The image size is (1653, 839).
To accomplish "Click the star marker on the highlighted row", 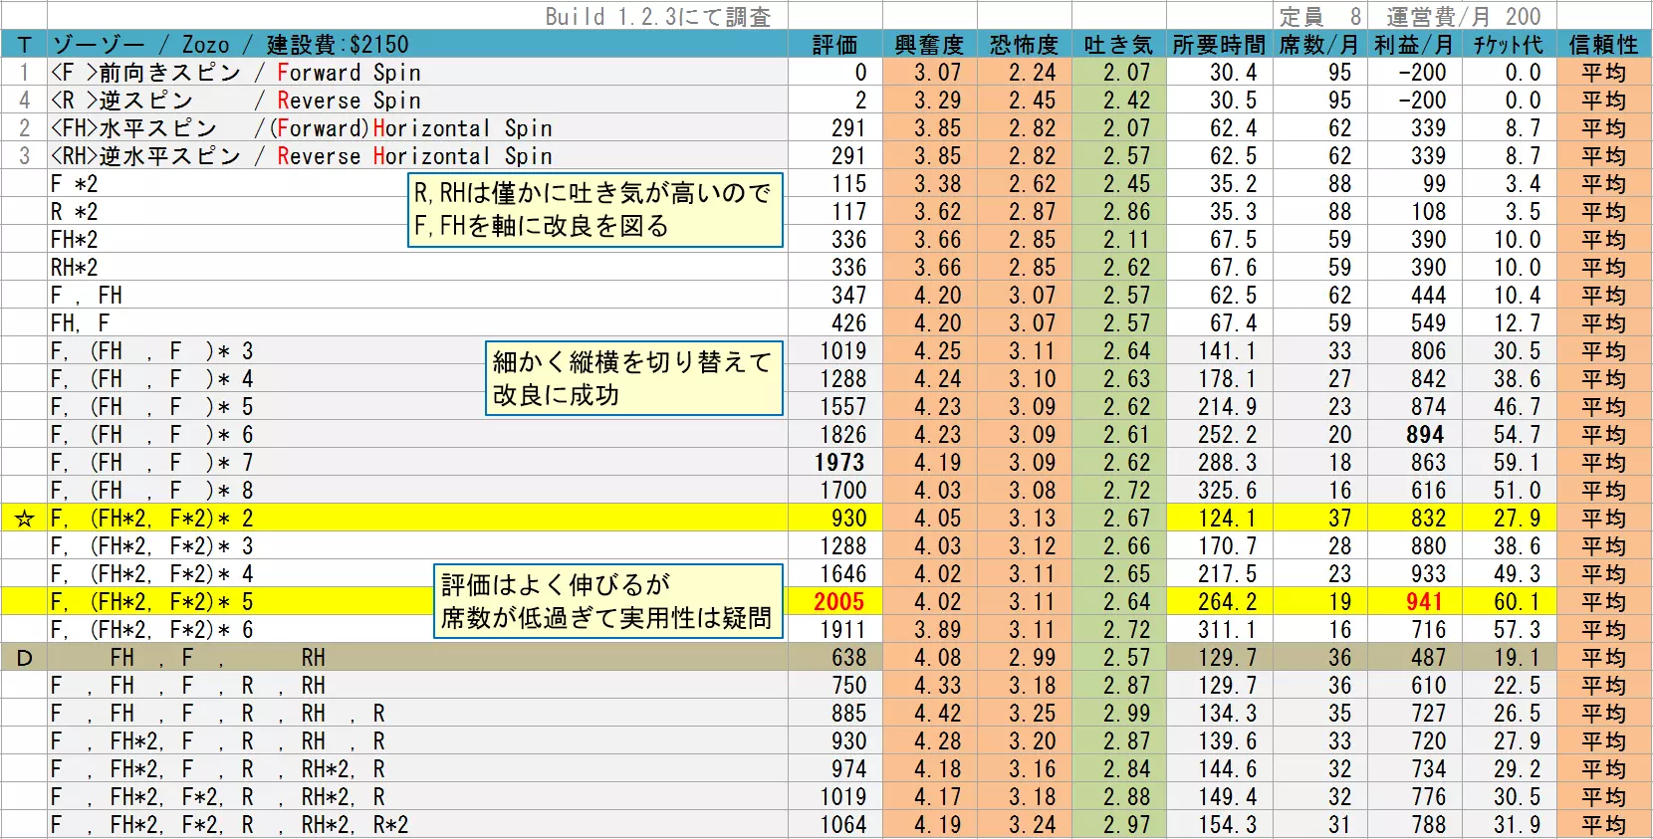I will [x=24, y=519].
